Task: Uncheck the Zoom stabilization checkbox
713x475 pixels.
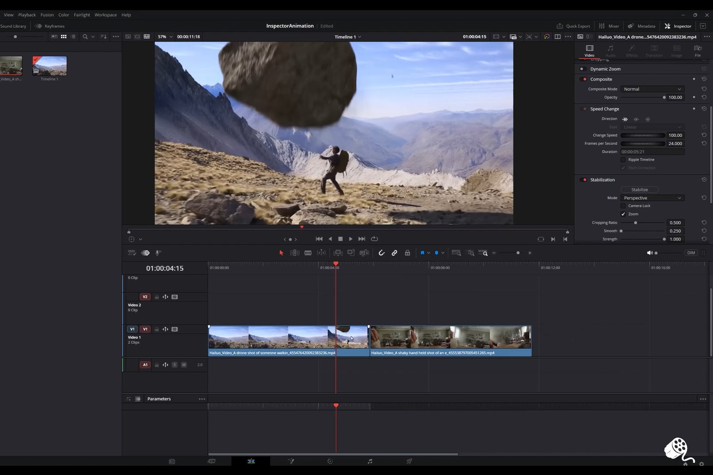Action: tap(623, 214)
